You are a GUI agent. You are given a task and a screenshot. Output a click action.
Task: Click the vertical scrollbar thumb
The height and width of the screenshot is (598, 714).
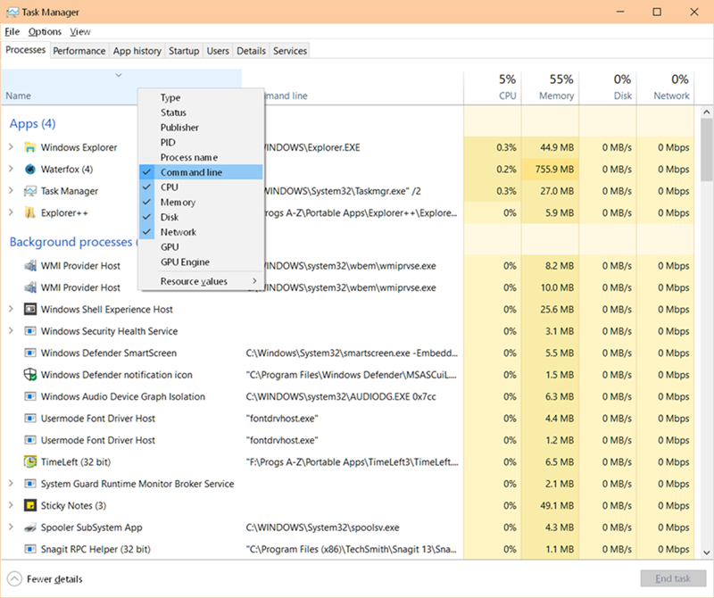point(706,149)
